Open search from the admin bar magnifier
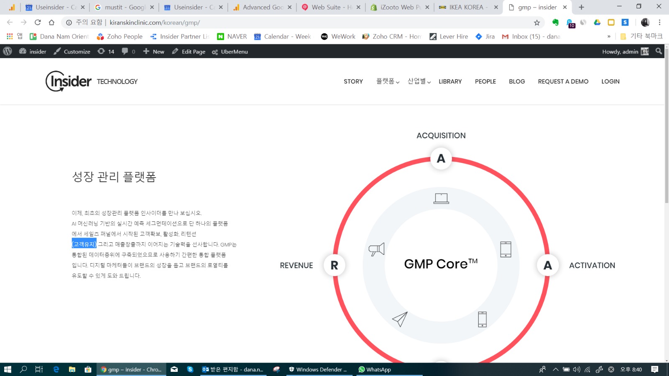The width and height of the screenshot is (669, 376). 659,51
